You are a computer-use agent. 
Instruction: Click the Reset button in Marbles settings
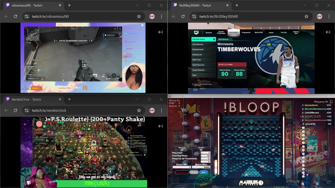pos(194,172)
